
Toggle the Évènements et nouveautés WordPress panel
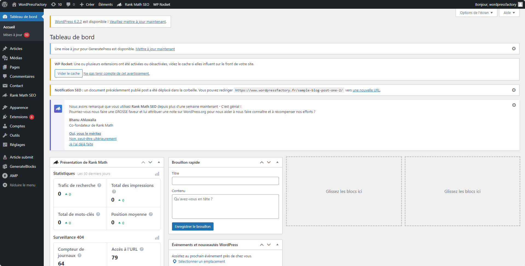click(277, 245)
